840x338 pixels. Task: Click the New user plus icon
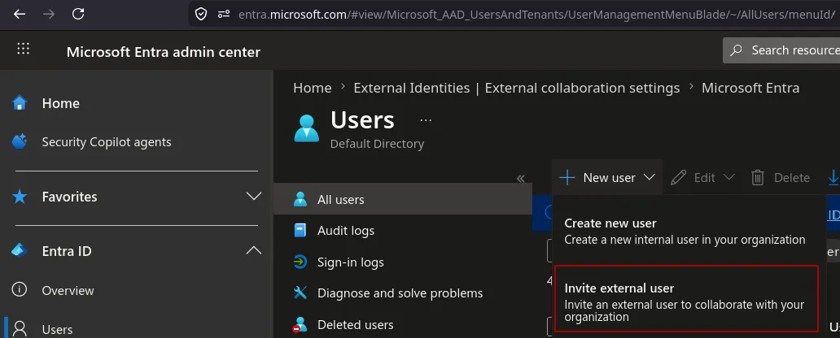pos(567,177)
